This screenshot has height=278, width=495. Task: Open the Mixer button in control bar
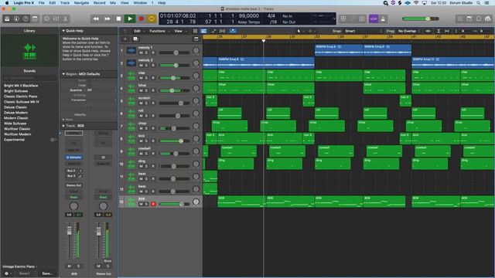click(x=56, y=19)
